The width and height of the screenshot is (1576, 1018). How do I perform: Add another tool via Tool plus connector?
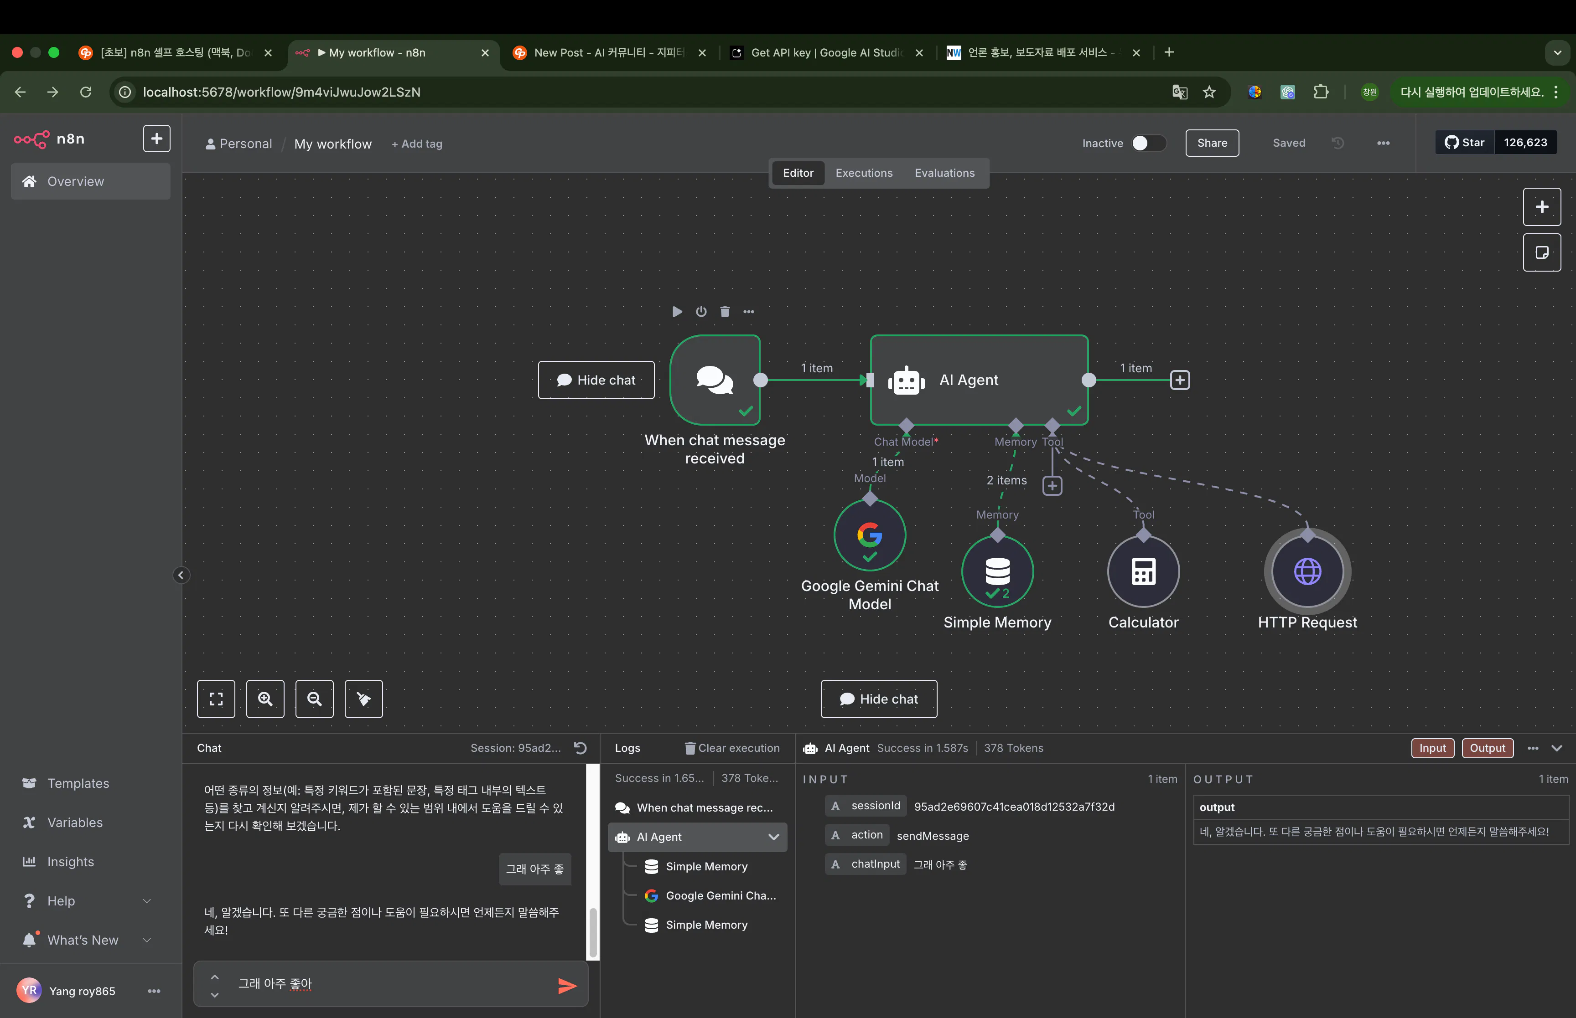1052,486
